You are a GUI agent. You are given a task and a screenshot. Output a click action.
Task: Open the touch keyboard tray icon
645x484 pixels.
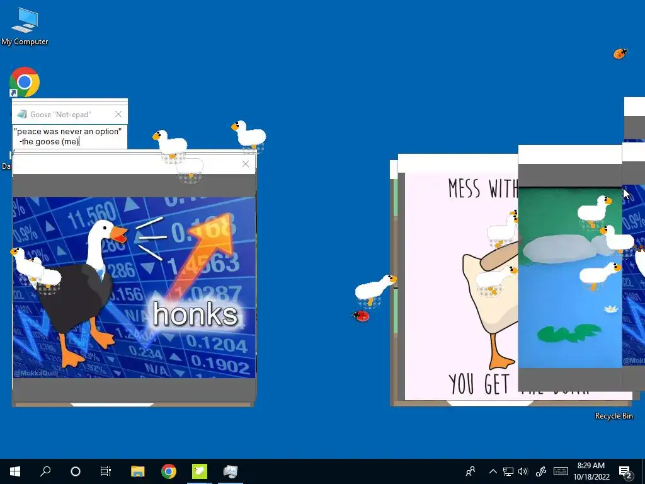coord(561,471)
